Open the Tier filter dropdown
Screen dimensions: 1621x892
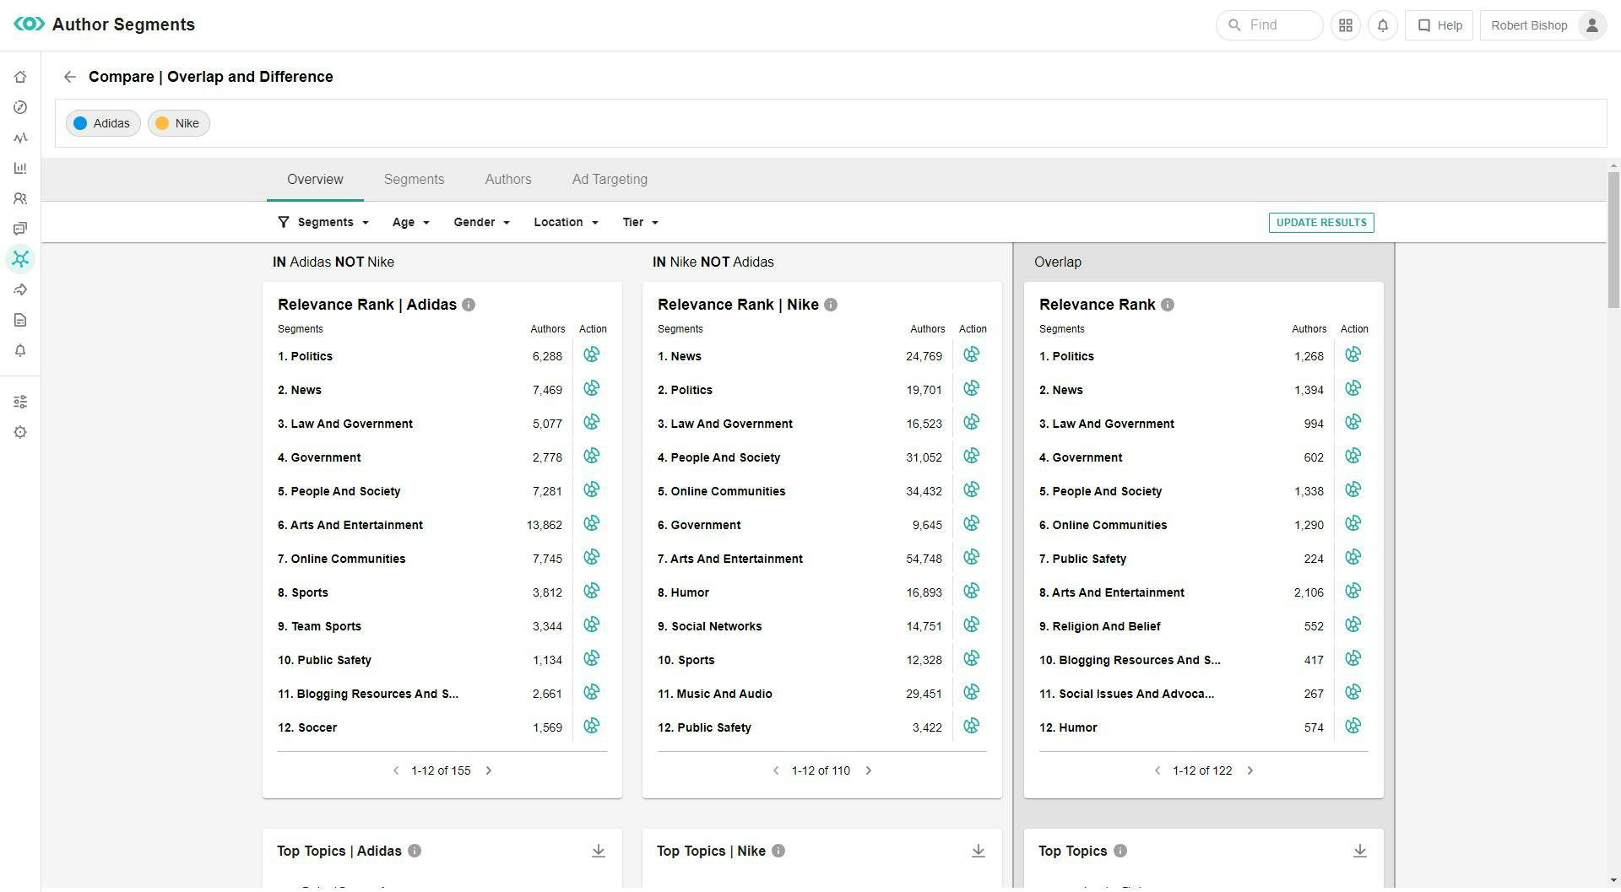click(x=641, y=223)
